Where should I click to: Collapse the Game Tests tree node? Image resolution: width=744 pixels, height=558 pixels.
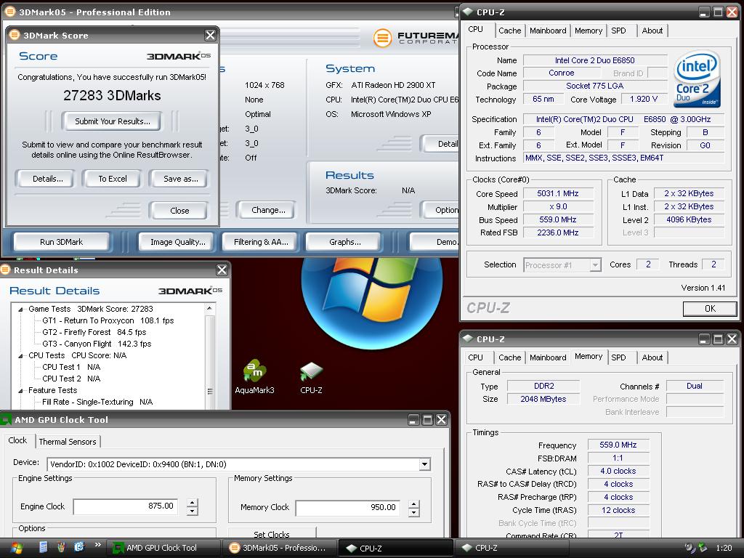(x=20, y=309)
